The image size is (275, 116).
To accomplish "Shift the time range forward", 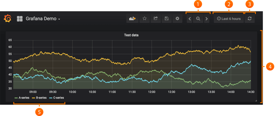I will tap(207, 19).
